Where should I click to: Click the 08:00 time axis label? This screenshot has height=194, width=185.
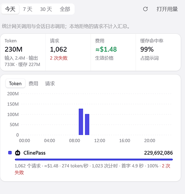75,140
